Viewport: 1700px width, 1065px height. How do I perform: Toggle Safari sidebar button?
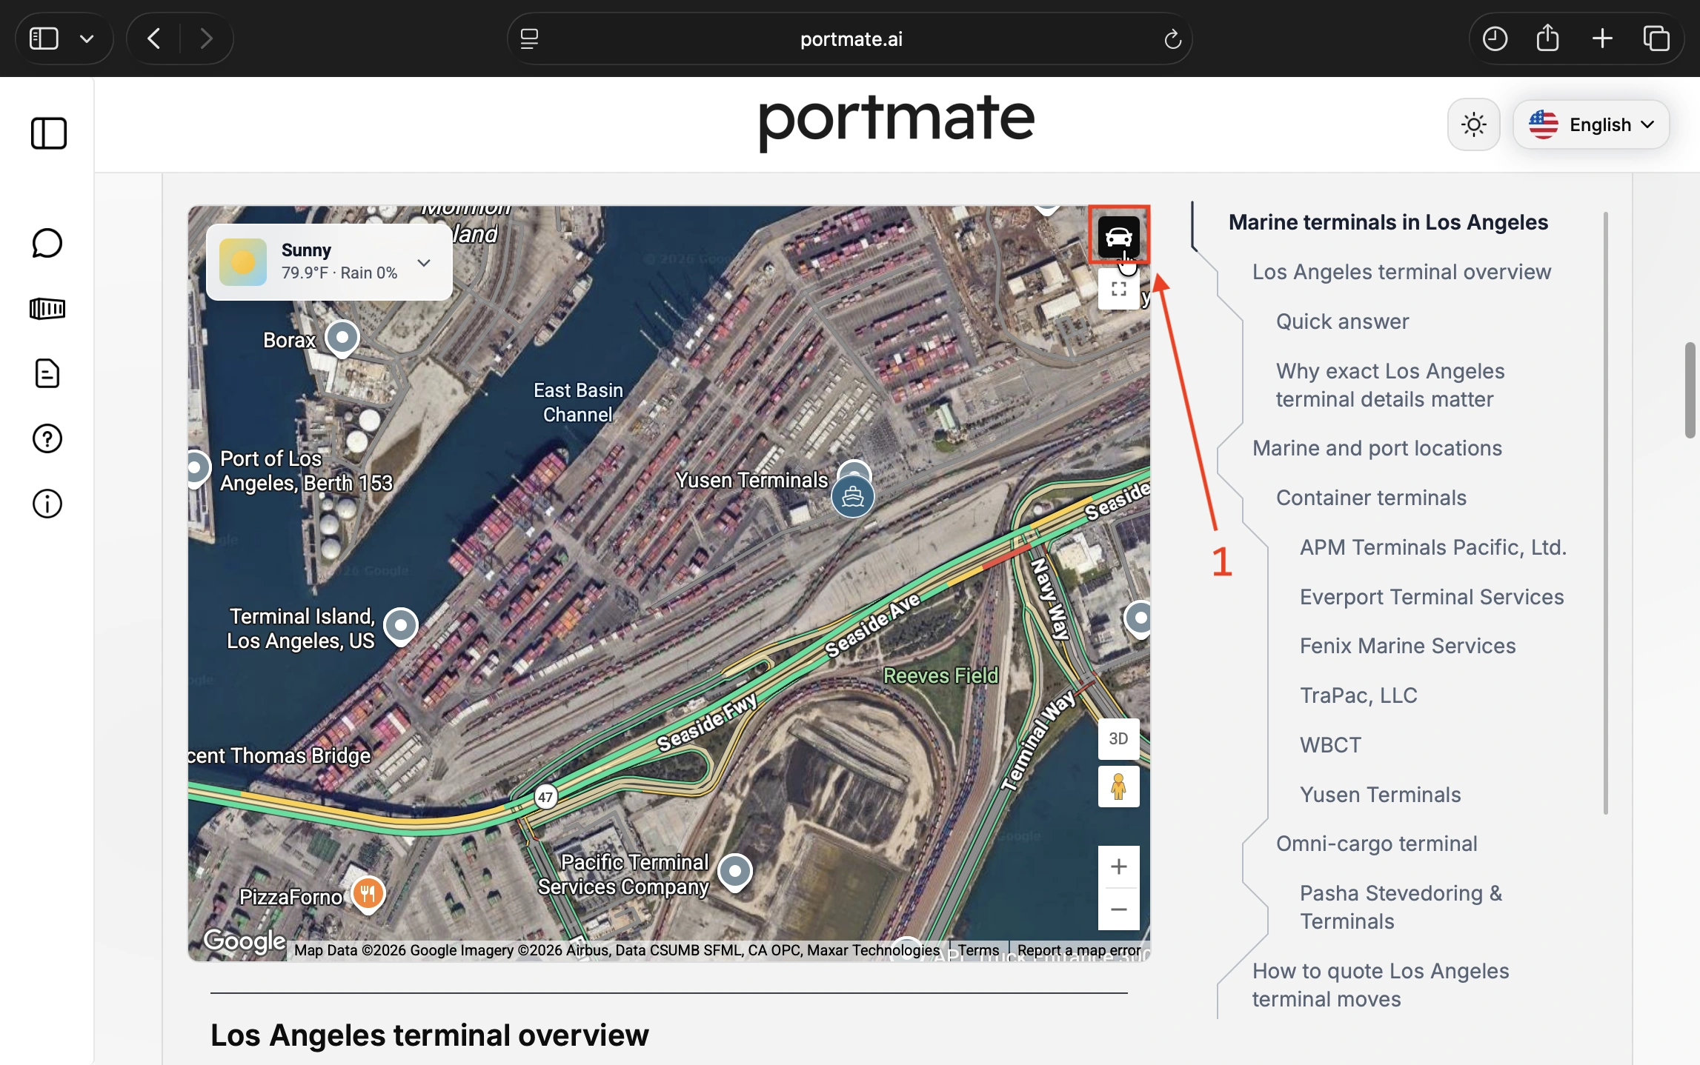[44, 39]
